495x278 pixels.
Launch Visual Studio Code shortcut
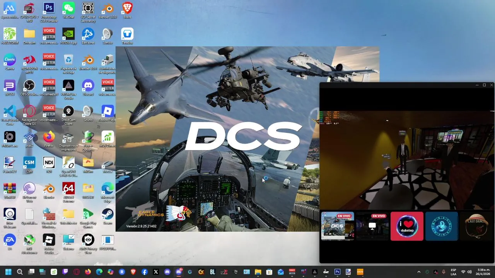click(x=10, y=115)
